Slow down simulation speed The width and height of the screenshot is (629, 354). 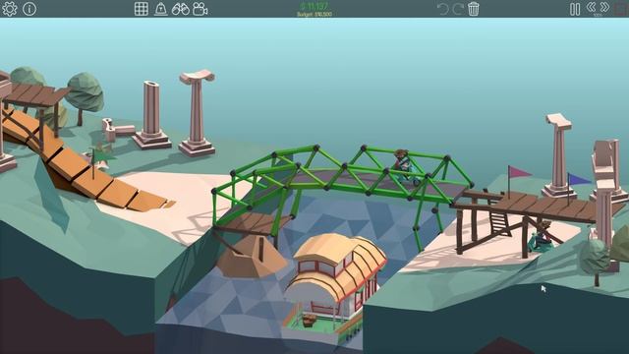591,7
